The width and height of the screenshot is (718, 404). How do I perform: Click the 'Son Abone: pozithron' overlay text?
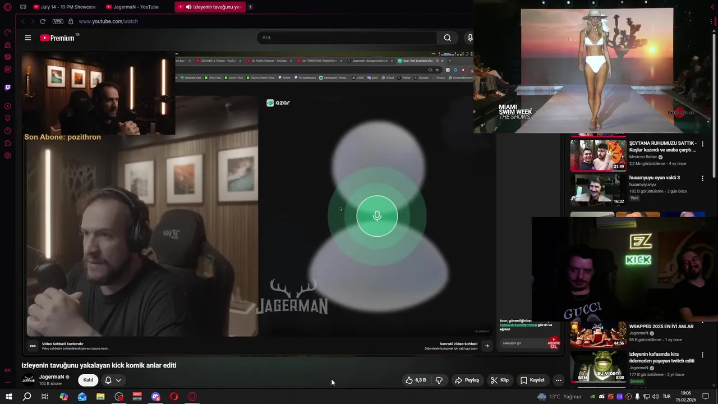62,137
